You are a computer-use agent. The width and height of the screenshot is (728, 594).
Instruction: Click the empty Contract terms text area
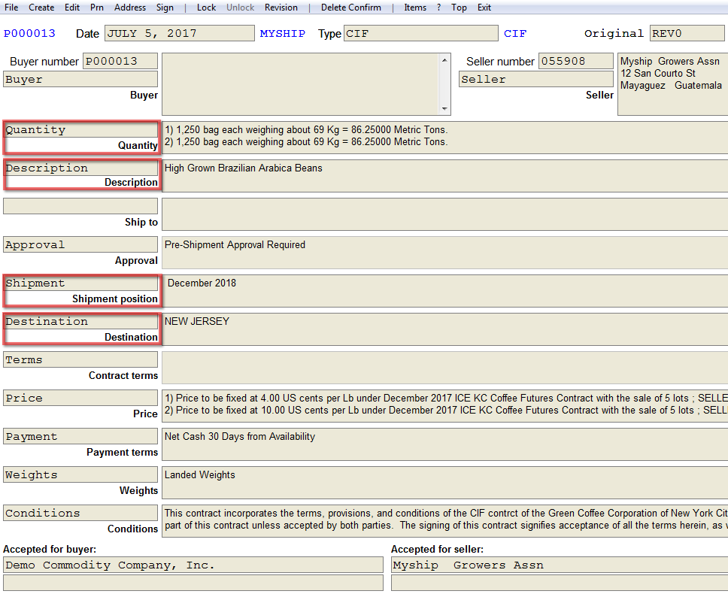point(444,368)
